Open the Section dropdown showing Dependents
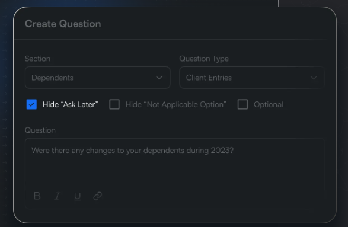 pos(98,78)
